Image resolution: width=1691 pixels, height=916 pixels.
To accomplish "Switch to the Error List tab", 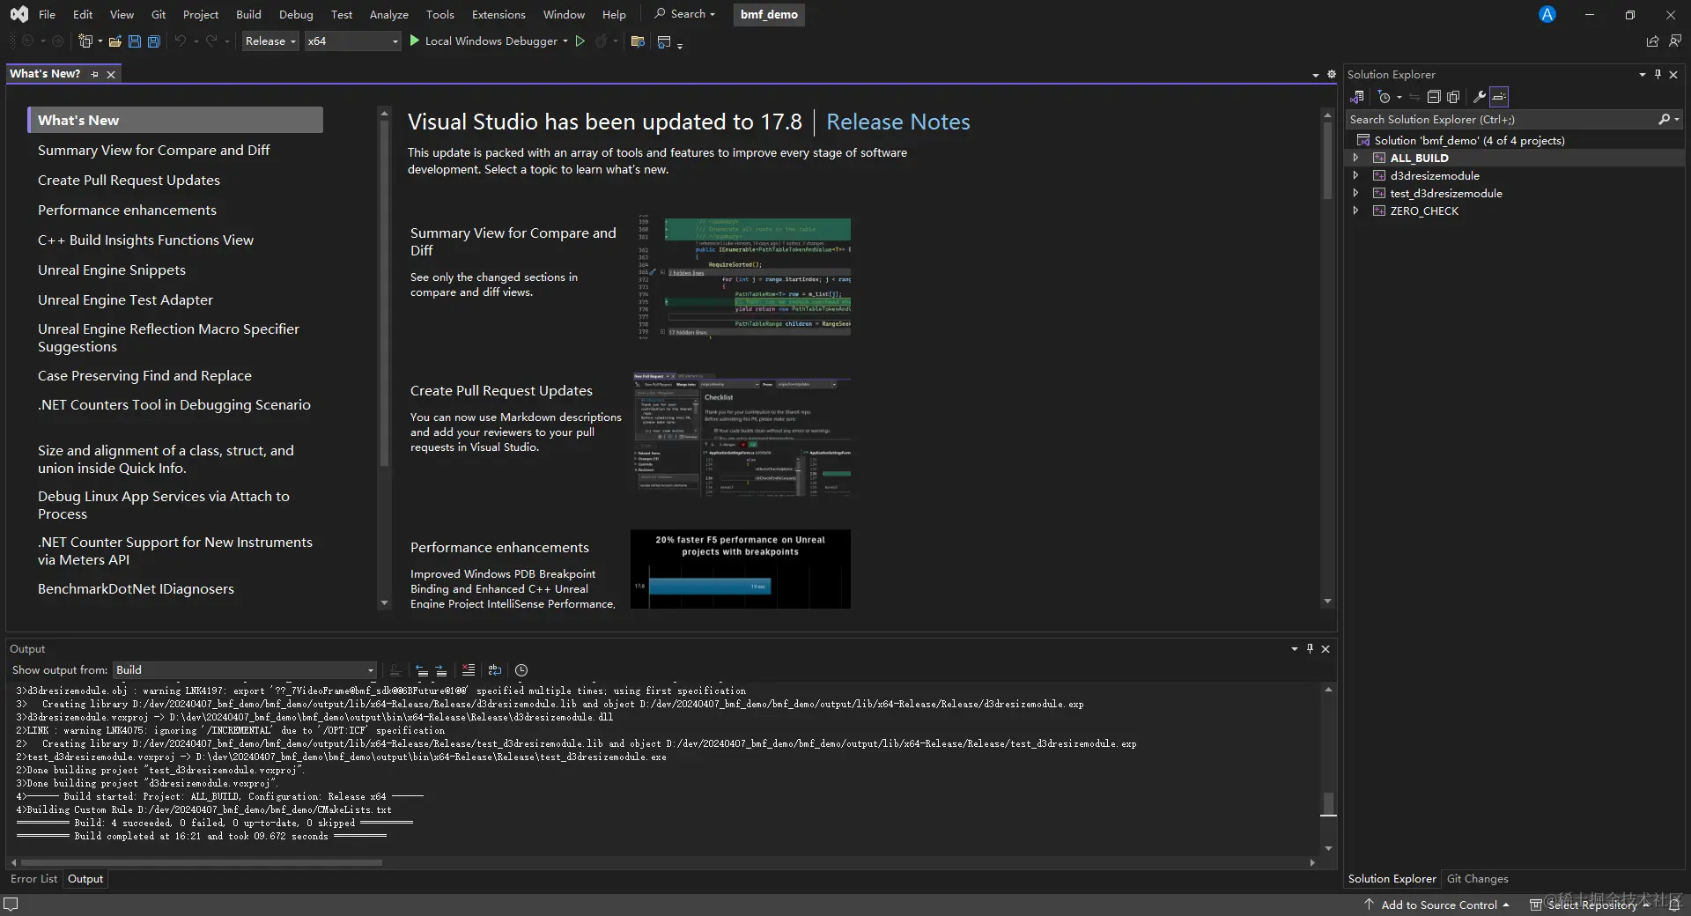I will click(33, 879).
